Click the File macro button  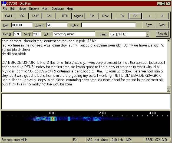92,16
